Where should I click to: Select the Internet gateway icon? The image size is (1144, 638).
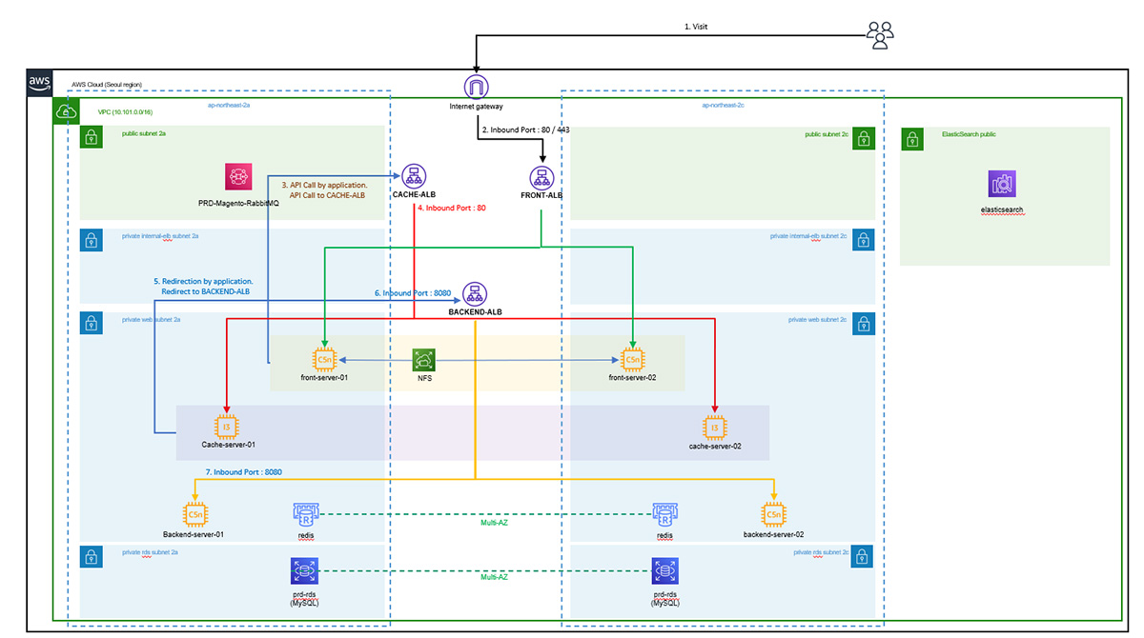point(475,87)
